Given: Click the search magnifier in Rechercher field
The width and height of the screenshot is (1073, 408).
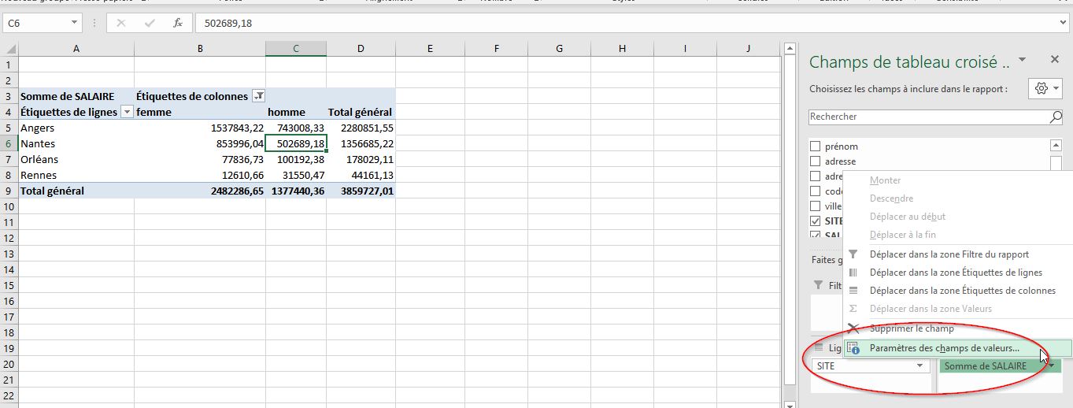Looking at the screenshot, I should coord(1056,117).
